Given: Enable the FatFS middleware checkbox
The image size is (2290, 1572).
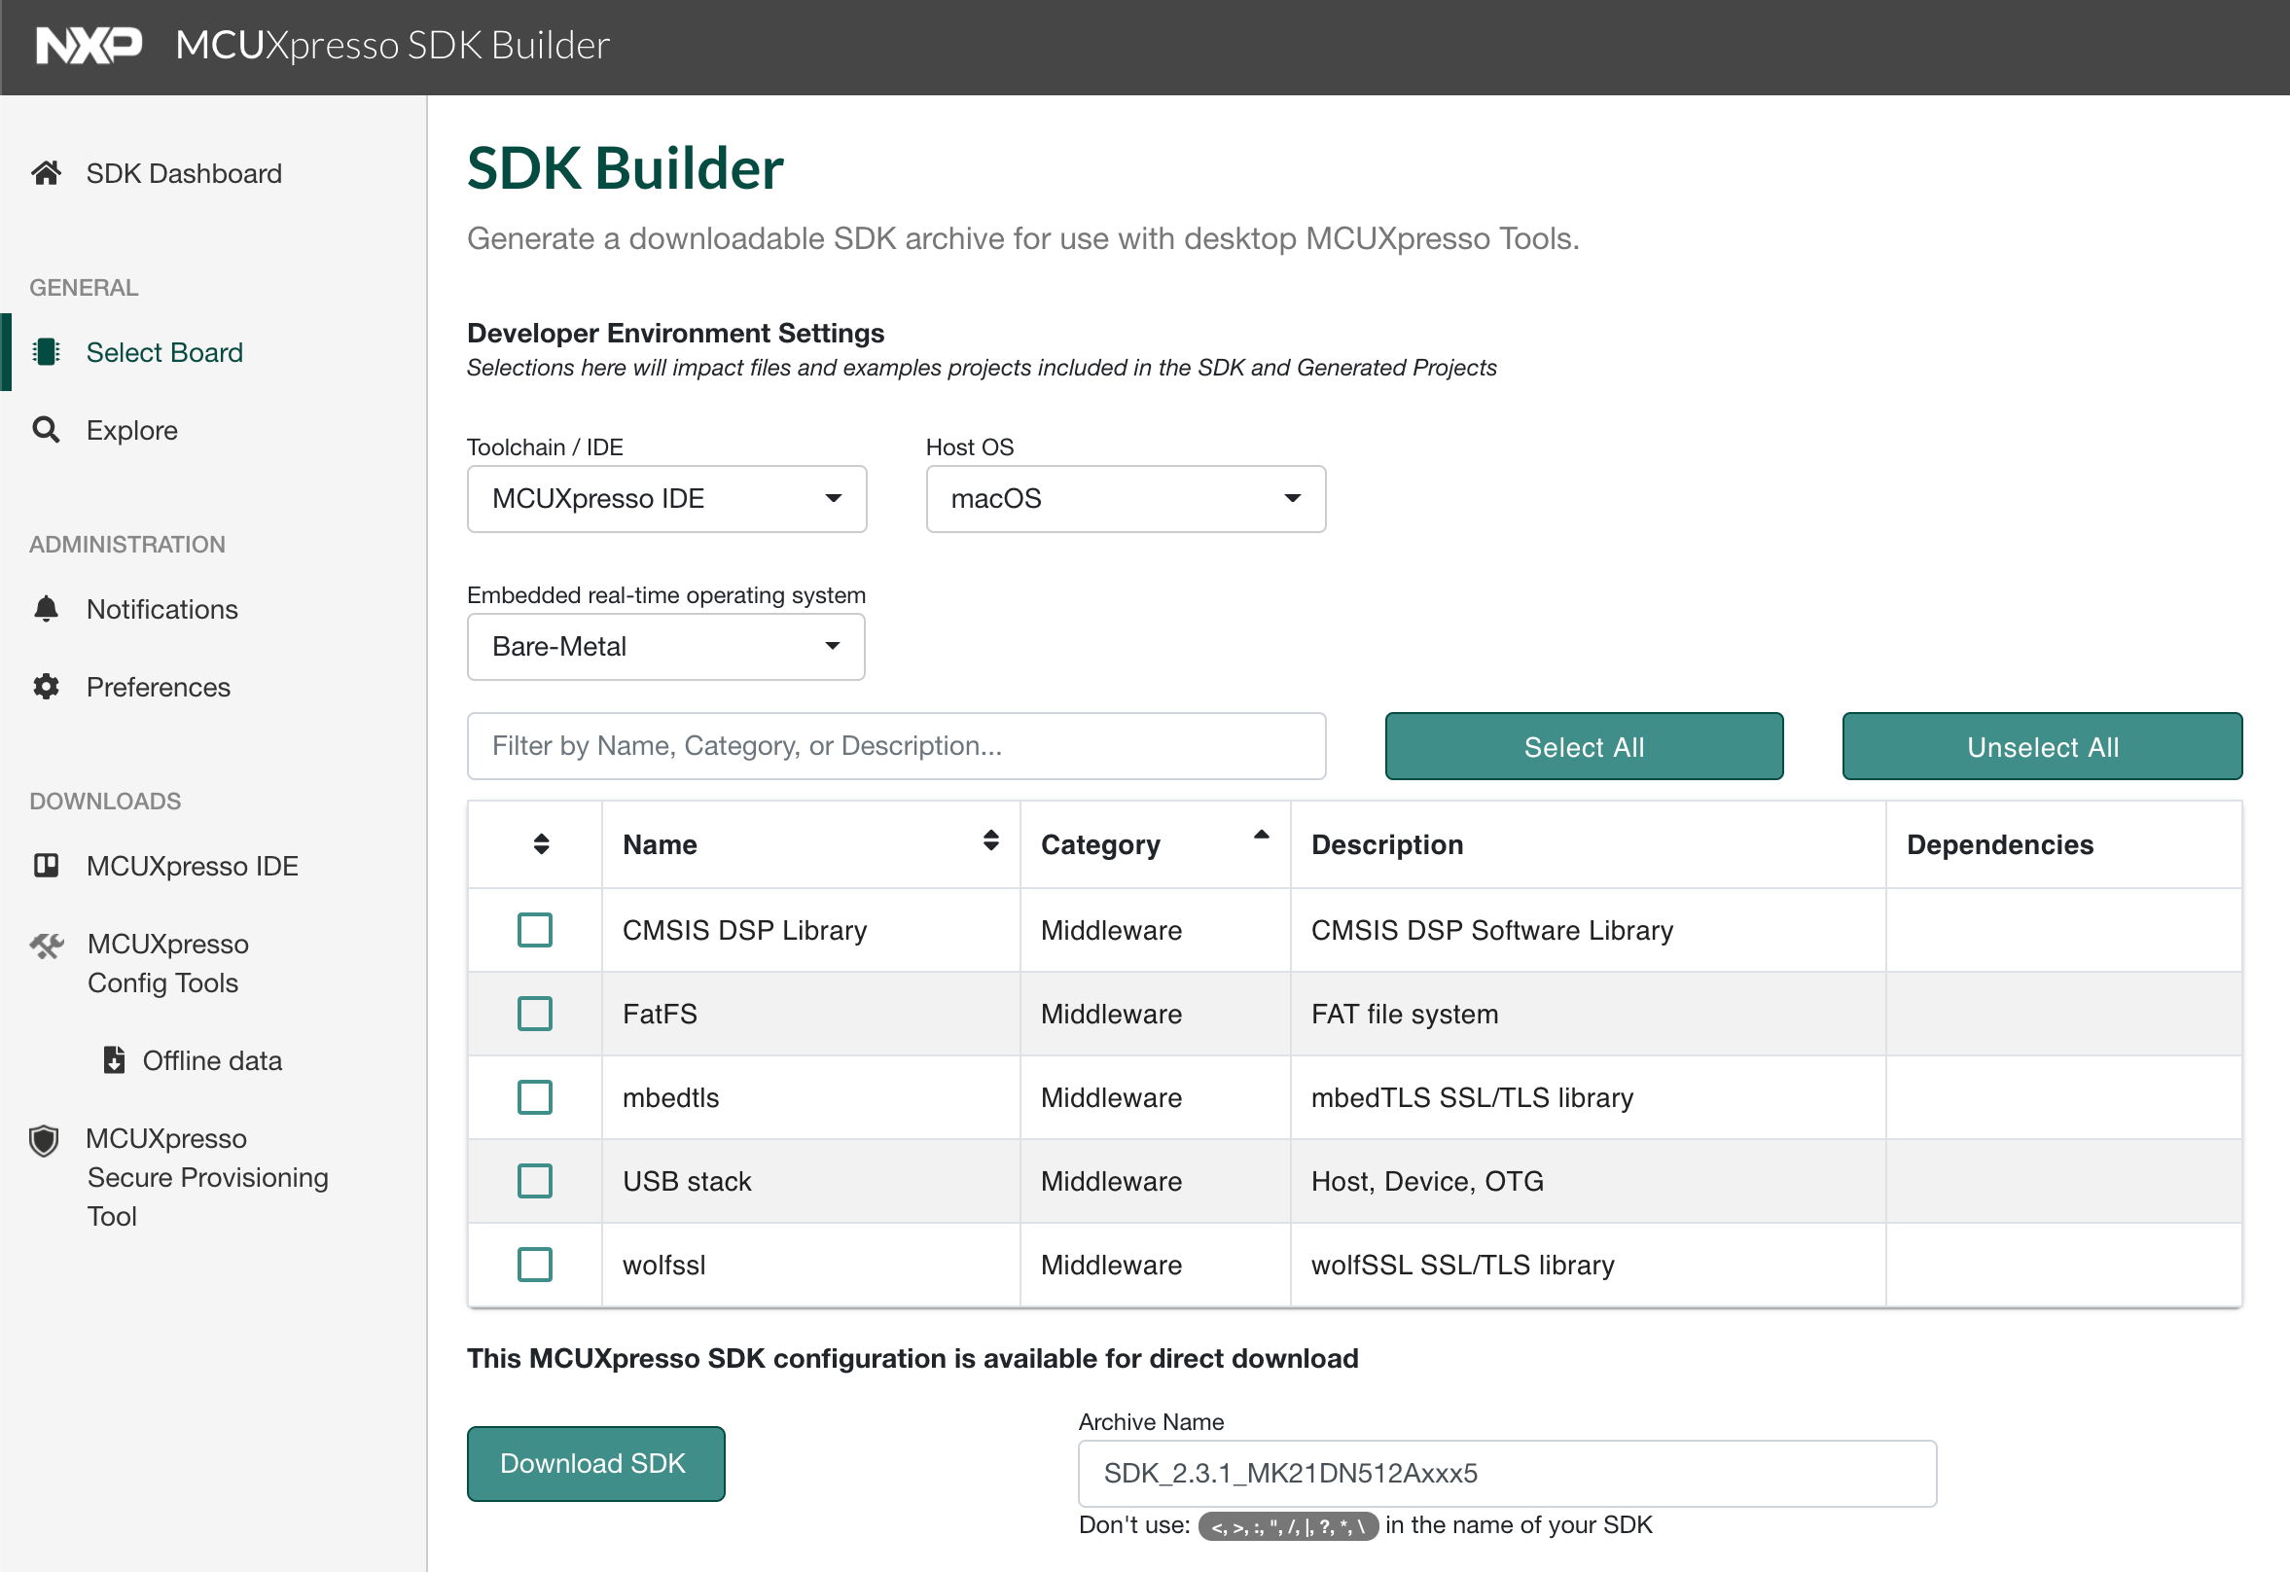Looking at the screenshot, I should 534,1014.
